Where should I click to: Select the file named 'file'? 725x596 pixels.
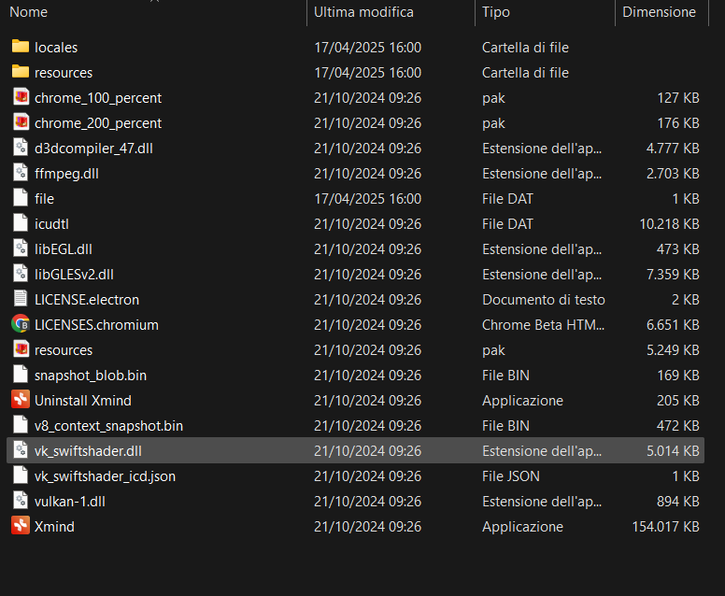tap(45, 199)
